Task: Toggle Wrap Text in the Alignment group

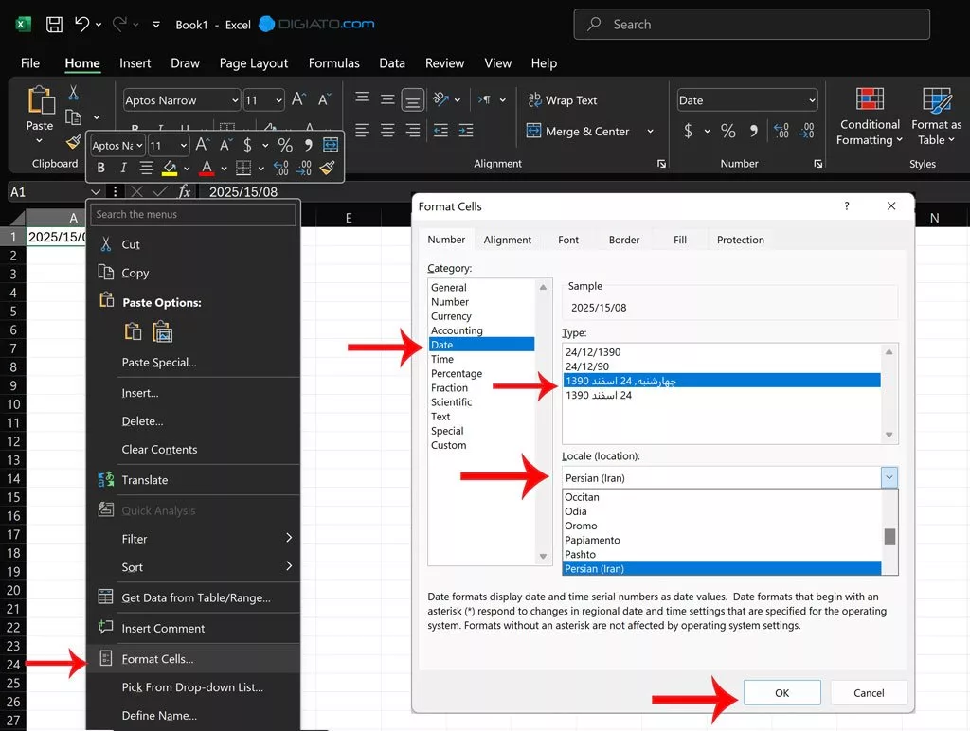Action: pyautogui.click(x=562, y=99)
